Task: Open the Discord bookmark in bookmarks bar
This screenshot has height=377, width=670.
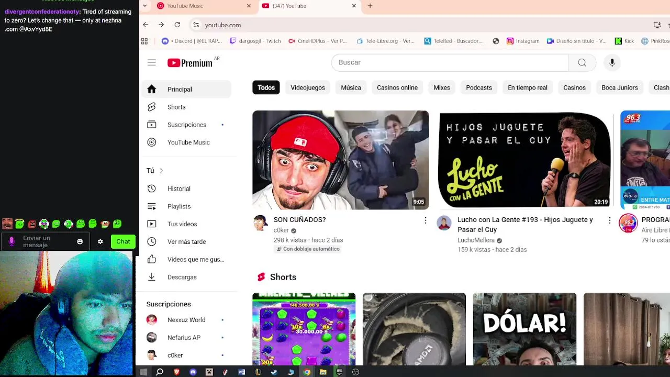Action: click(192, 41)
